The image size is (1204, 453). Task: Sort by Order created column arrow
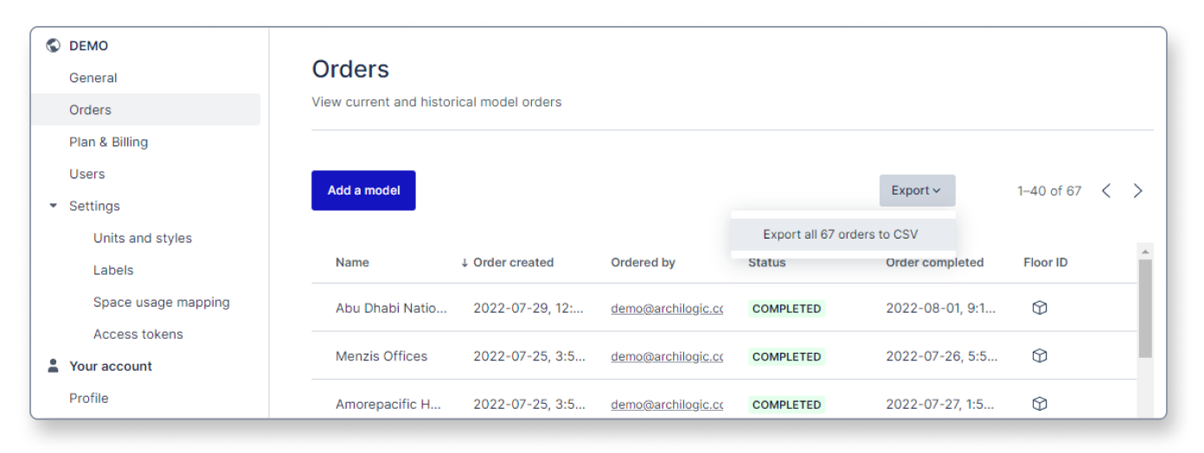tap(464, 263)
